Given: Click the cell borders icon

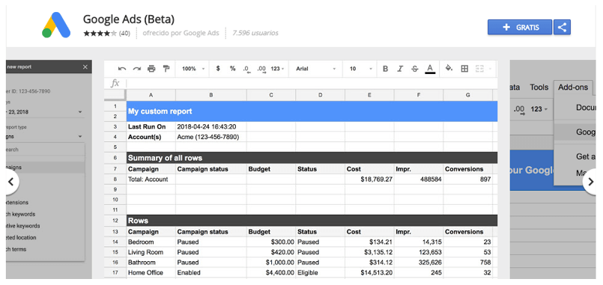Looking at the screenshot, I should point(464,69).
